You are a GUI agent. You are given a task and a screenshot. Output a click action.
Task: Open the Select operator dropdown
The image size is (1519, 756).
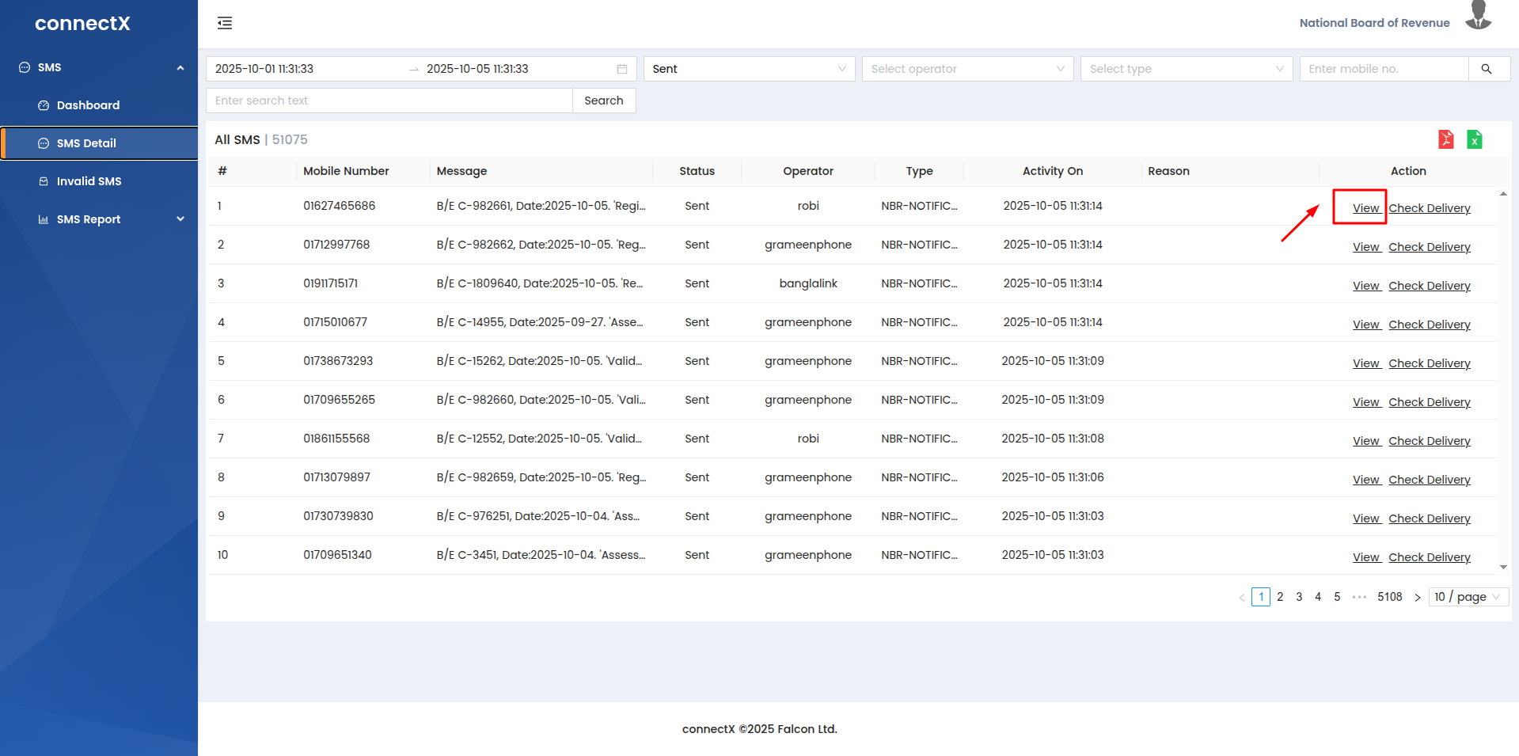(966, 69)
